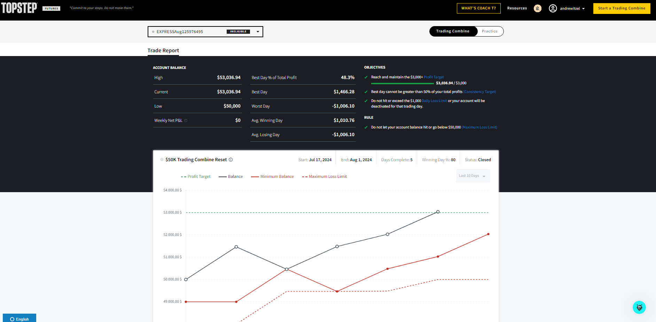Click the grey status dot beside chart title
The image size is (656, 322).
(162, 159)
